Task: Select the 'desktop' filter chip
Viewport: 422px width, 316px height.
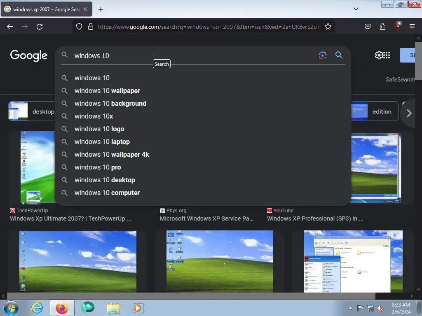Action: click(32, 111)
